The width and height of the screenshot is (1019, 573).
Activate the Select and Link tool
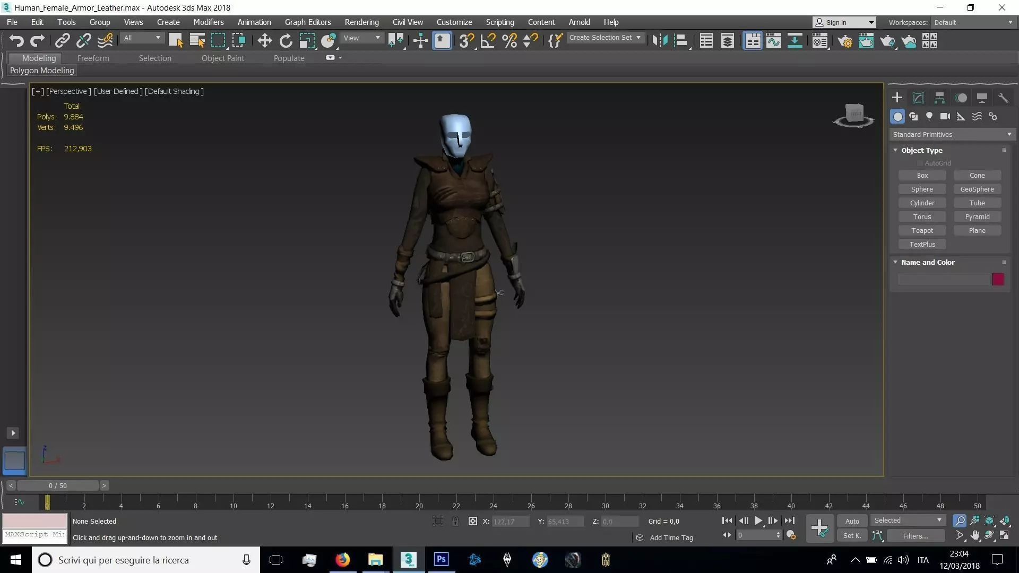pyautogui.click(x=63, y=40)
